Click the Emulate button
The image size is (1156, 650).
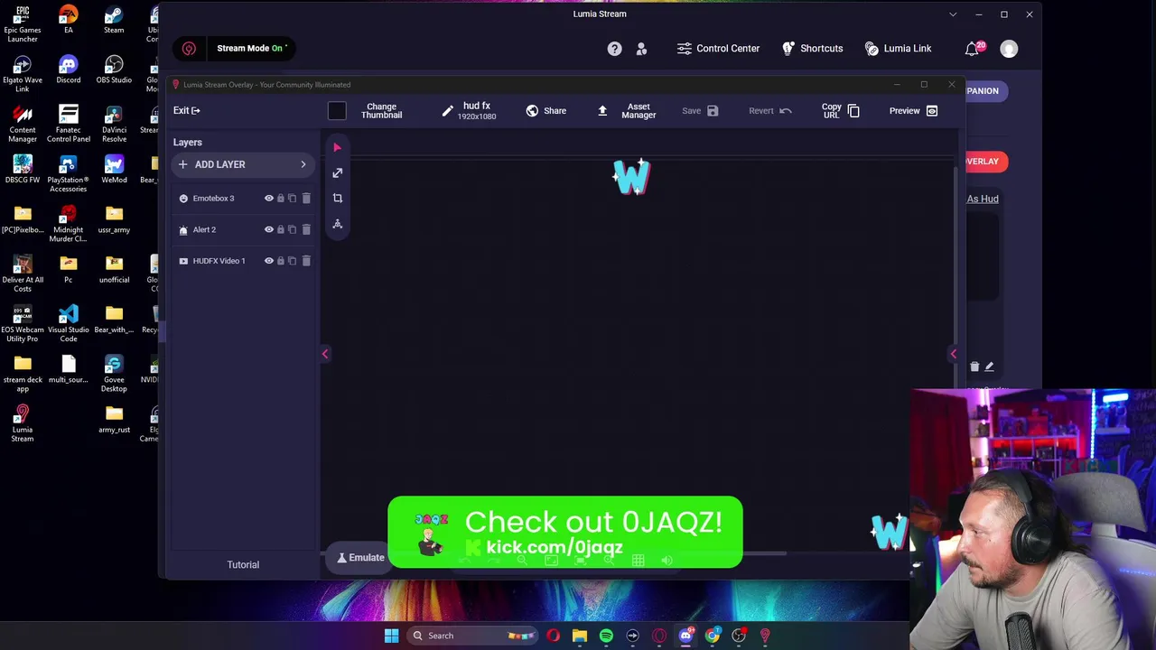360,558
